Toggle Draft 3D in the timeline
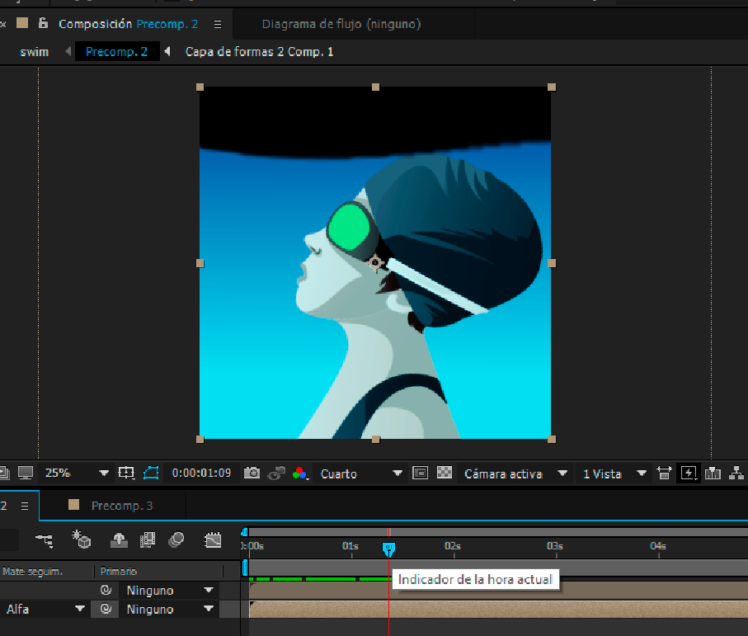748x636 pixels. pos(81,539)
